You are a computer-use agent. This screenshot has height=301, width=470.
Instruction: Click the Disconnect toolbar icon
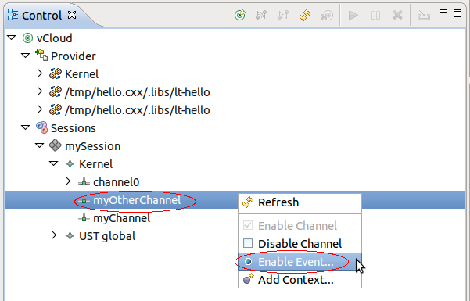tap(283, 15)
